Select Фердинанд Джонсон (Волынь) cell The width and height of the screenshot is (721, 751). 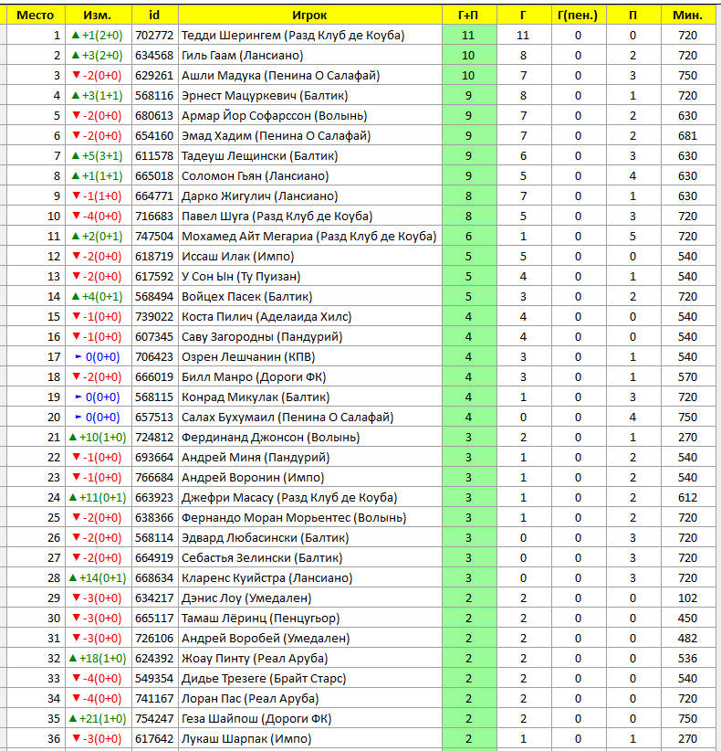pos(310,438)
